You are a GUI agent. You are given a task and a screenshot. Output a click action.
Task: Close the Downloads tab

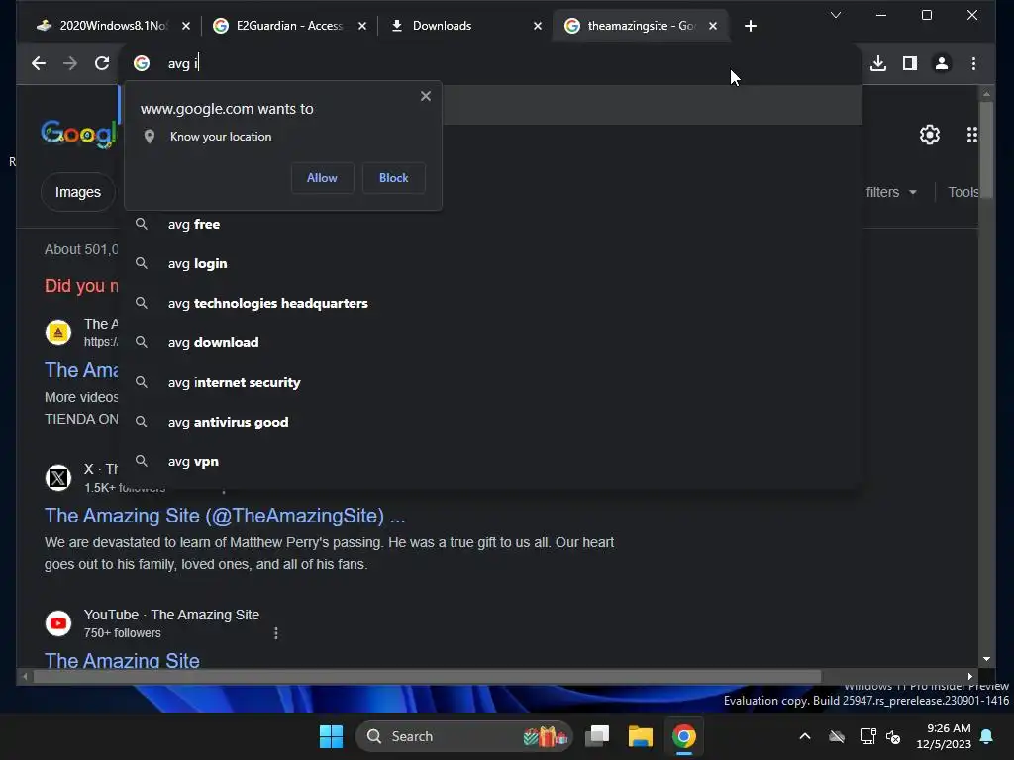538,26
